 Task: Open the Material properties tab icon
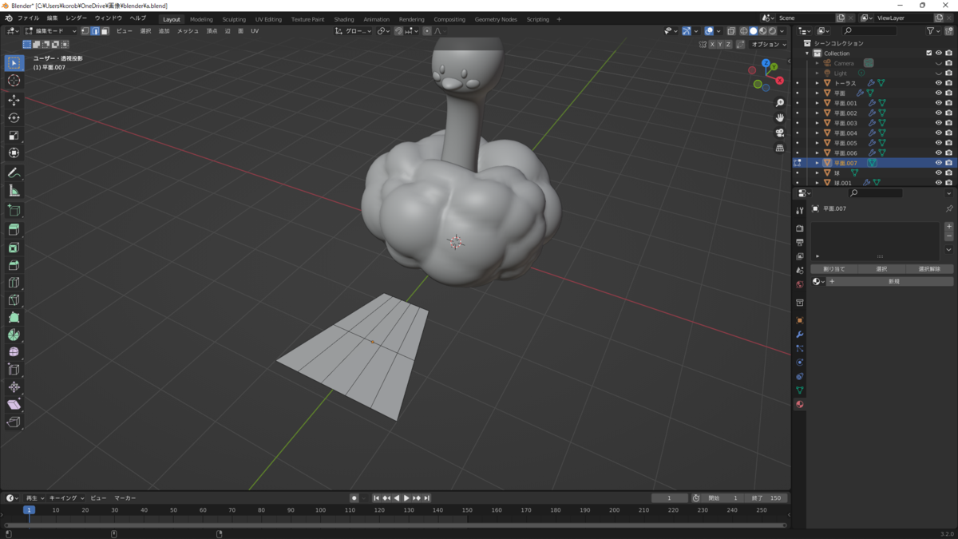tap(800, 405)
